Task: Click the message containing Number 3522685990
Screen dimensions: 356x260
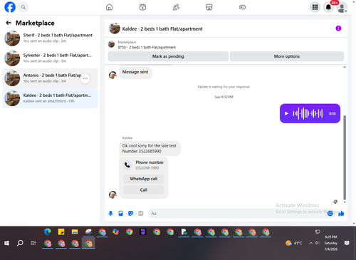Action: tap(150, 148)
